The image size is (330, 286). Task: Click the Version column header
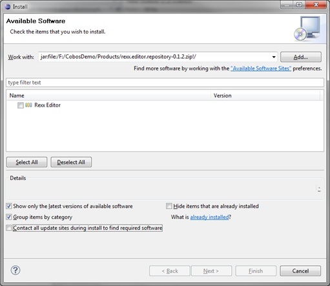(265, 96)
